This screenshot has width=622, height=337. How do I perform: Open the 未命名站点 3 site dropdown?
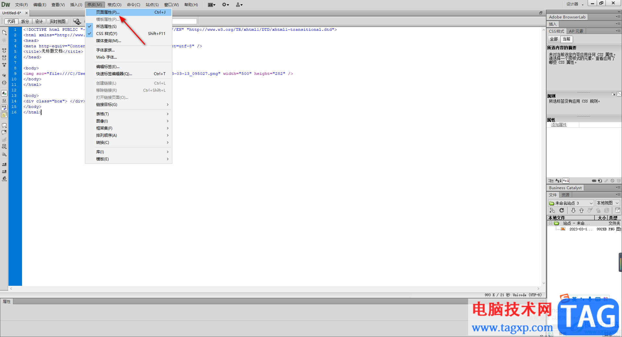571,203
